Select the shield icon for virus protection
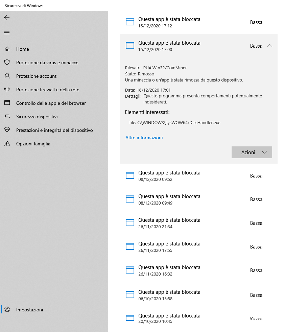The image size is (284, 332). tap(7, 62)
